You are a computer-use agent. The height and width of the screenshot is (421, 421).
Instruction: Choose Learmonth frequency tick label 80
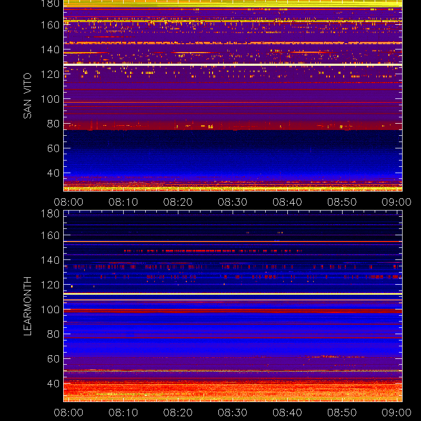[53, 334]
